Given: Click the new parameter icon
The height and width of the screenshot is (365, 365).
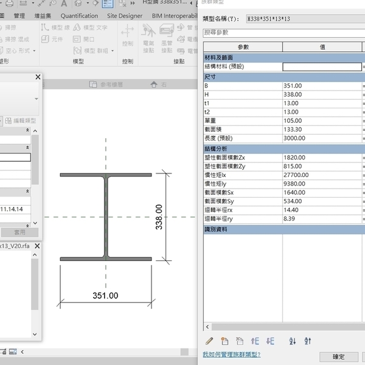Looking at the screenshot, I should [224, 341].
